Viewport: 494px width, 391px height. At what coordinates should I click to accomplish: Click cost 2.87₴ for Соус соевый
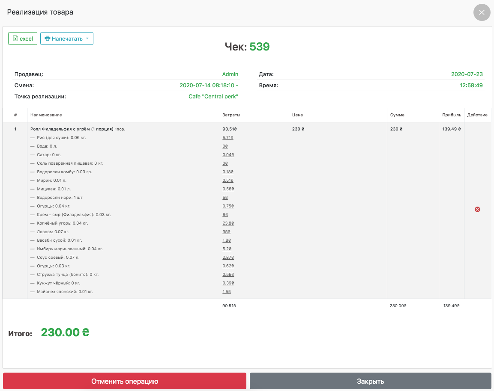point(228,258)
